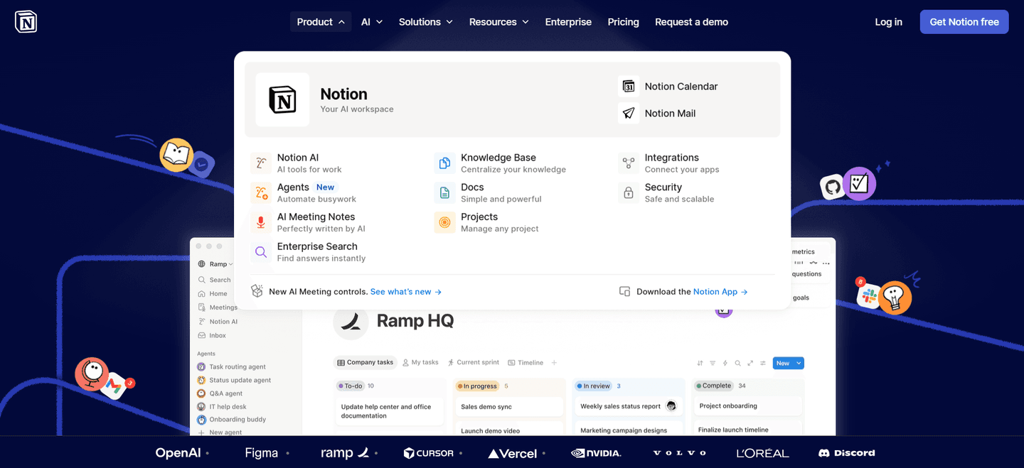Screen dimensions: 1024x468
Task: Open Notion Calendar icon
Action: tap(629, 87)
